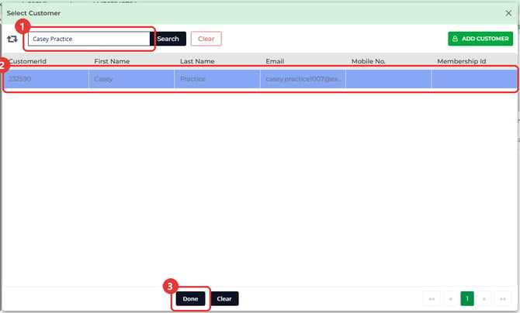Click the Mobile No. column header
Viewport: 520px width, 313px height.
pyautogui.click(x=369, y=61)
